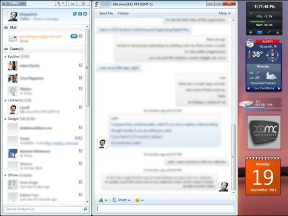Viewport: 288px width, 216px height.
Task: Click the C: drive disk gadget icon
Action: pyautogui.click(x=246, y=104)
